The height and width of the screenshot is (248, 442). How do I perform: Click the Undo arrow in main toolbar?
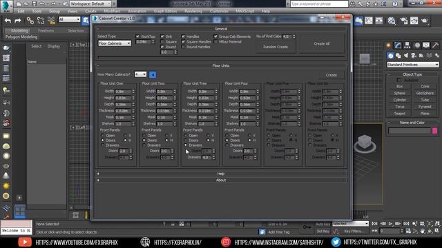[8, 20]
